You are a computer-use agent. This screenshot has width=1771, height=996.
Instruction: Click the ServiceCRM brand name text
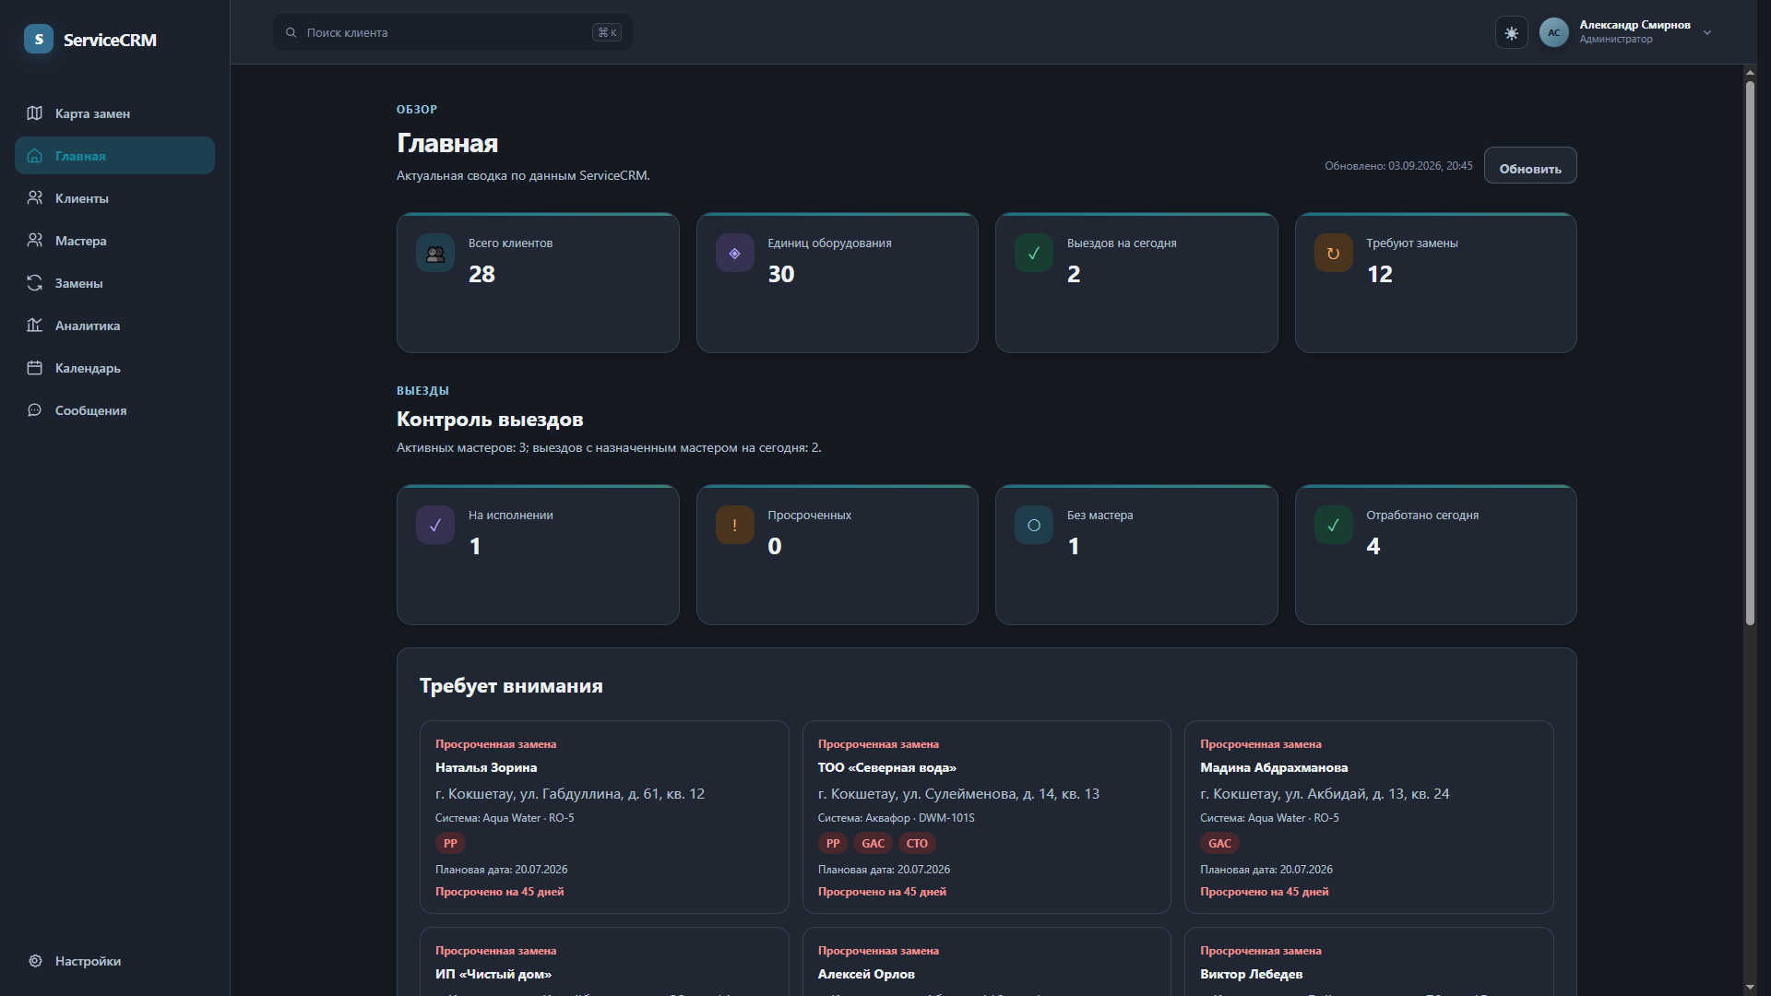pyautogui.click(x=110, y=40)
